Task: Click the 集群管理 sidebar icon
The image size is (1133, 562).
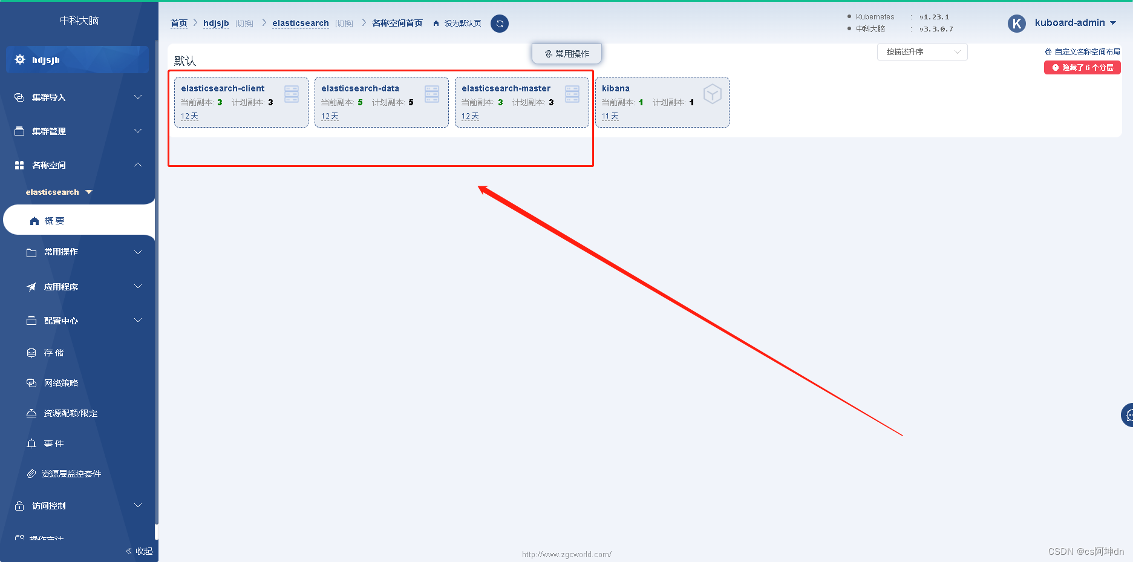Action: coord(19,131)
